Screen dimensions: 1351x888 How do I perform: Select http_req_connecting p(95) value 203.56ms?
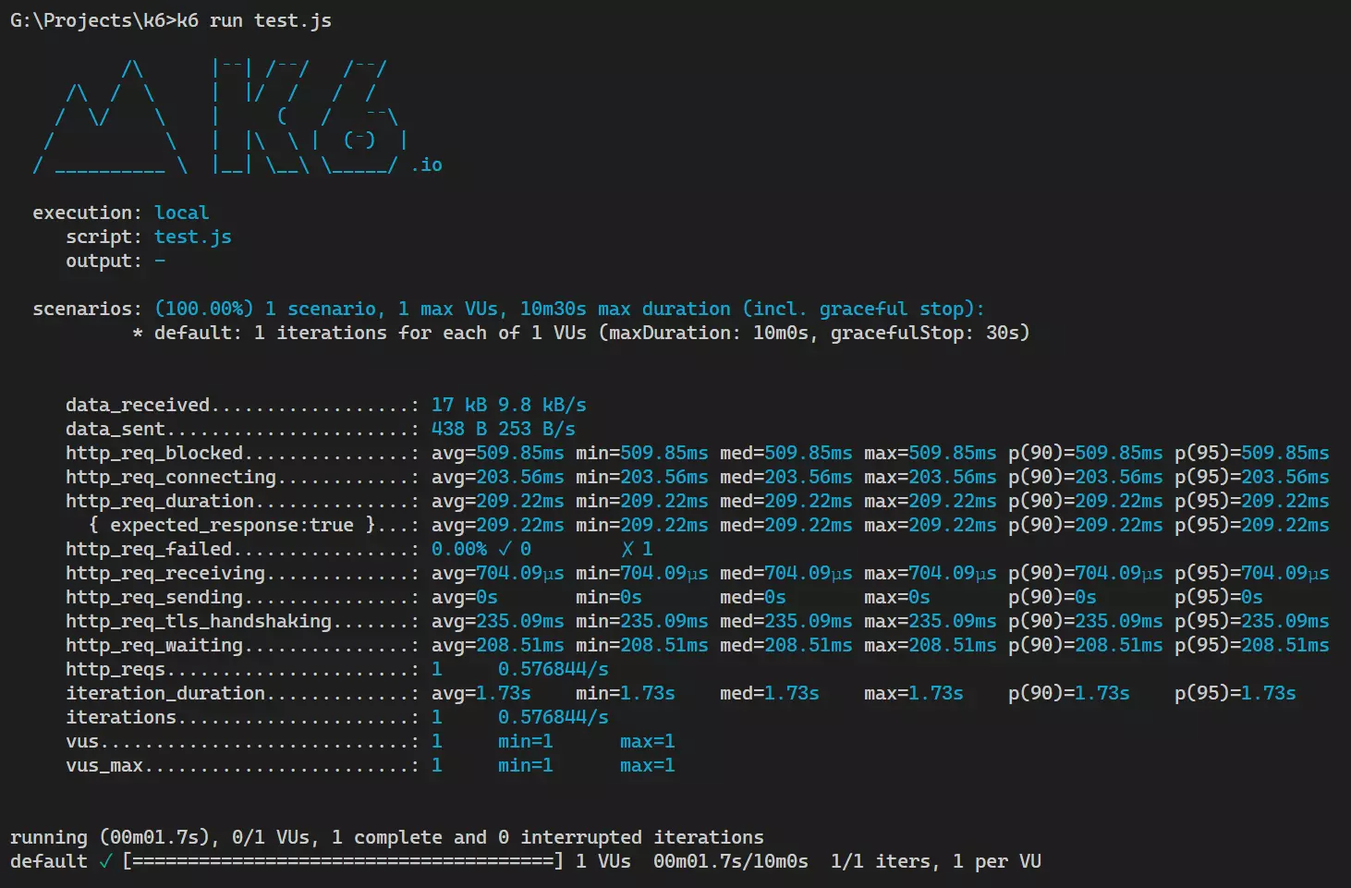click(x=1285, y=477)
